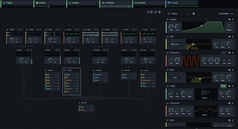Toggle power for the Ducker effect
238x129 pixels.
pyautogui.click(x=168, y=20)
